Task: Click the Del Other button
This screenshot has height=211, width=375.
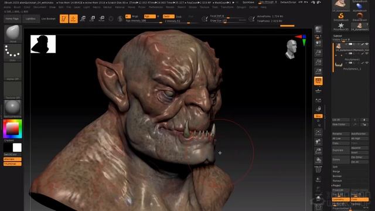Action: [359, 157]
